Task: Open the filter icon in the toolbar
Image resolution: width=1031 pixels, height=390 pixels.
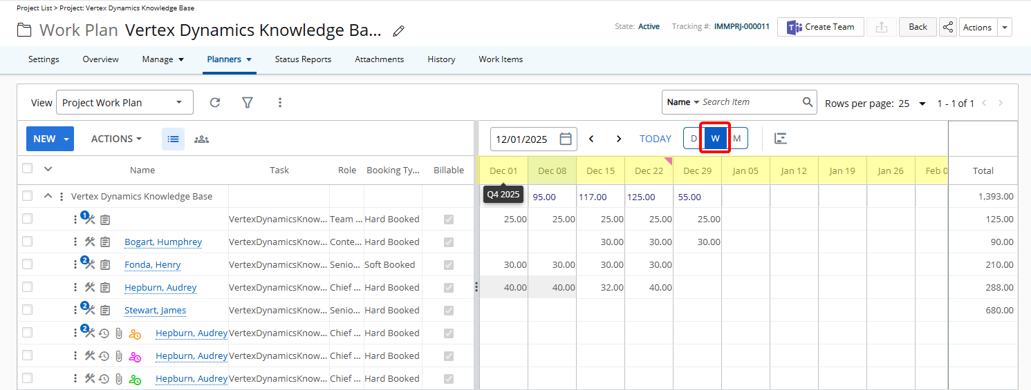Action: point(247,102)
